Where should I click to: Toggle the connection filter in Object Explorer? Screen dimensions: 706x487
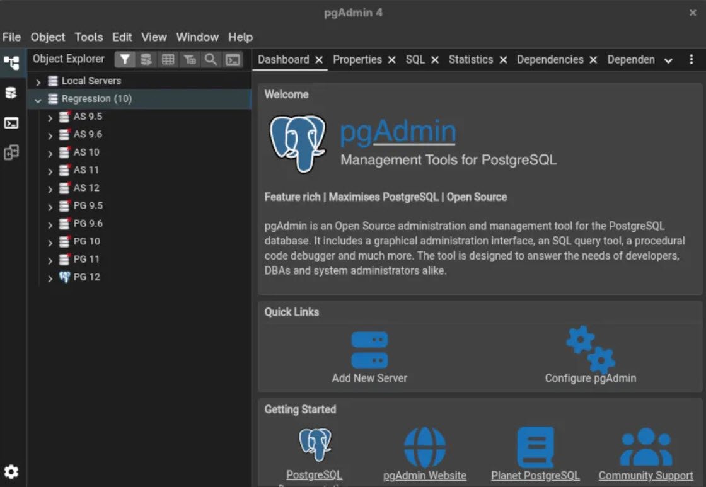point(125,59)
